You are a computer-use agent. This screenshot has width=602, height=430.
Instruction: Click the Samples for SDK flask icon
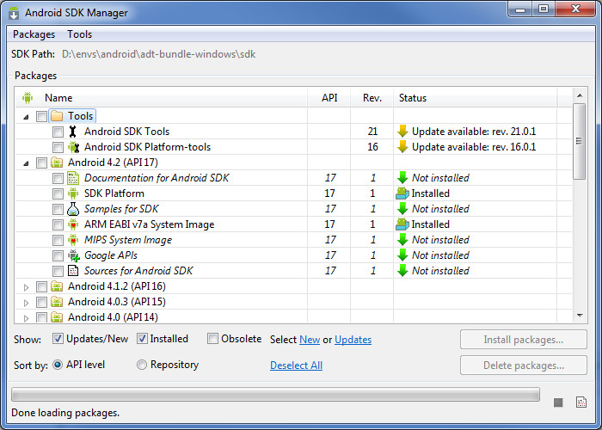(x=73, y=209)
